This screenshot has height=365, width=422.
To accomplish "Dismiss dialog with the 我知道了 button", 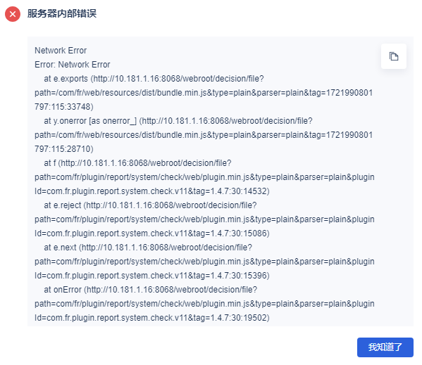I will tap(385, 347).
